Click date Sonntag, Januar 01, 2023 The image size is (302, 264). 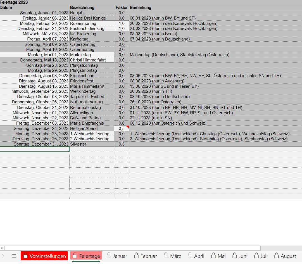pos(35,13)
